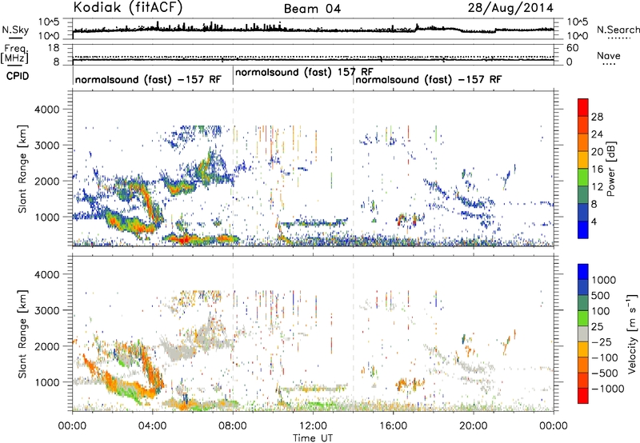Click the 'Beam 04' label
The height and width of the screenshot is (443, 640).
(312, 9)
